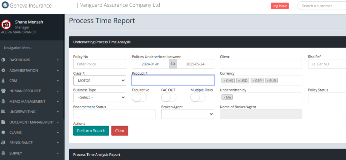The height and width of the screenshot is (160, 346).
Task: Click the Administration gear icon
Action: [x=3, y=70]
